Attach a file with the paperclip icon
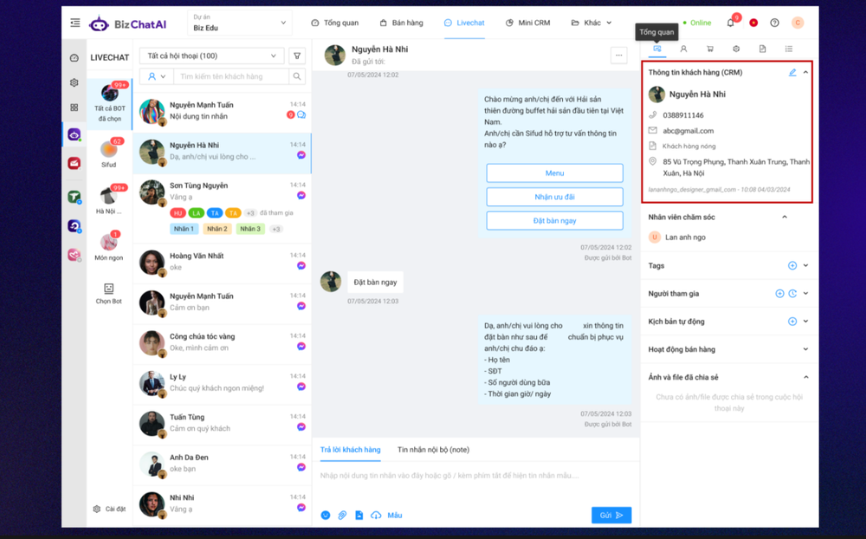This screenshot has width=866, height=539. (342, 516)
